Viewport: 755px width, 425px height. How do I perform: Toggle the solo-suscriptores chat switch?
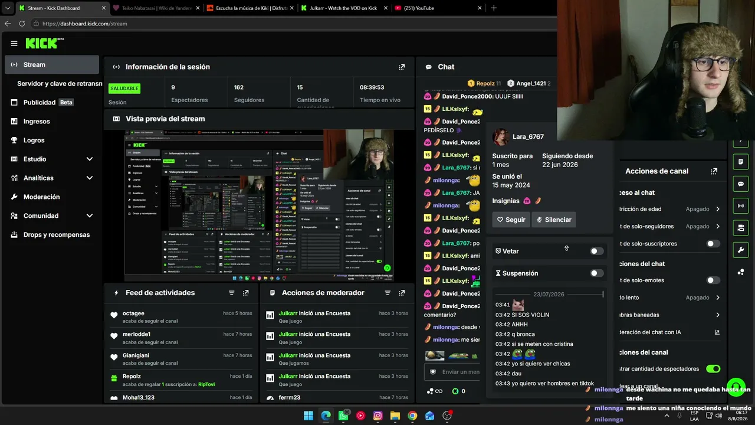(713, 244)
